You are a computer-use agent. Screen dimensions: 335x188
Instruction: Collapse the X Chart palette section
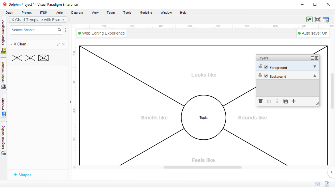click(11, 44)
